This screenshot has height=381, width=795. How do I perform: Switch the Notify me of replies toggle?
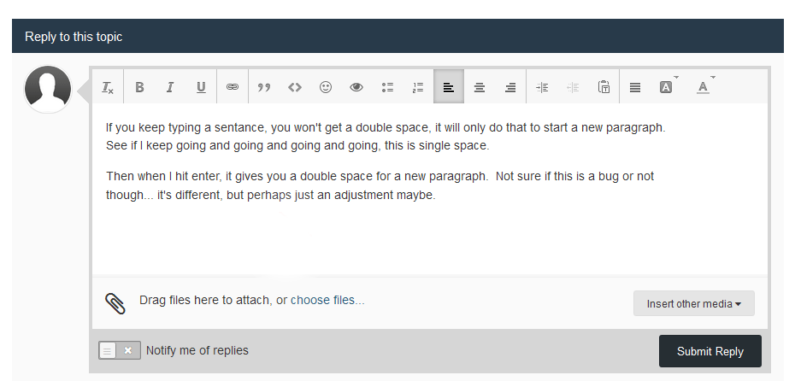pos(120,350)
